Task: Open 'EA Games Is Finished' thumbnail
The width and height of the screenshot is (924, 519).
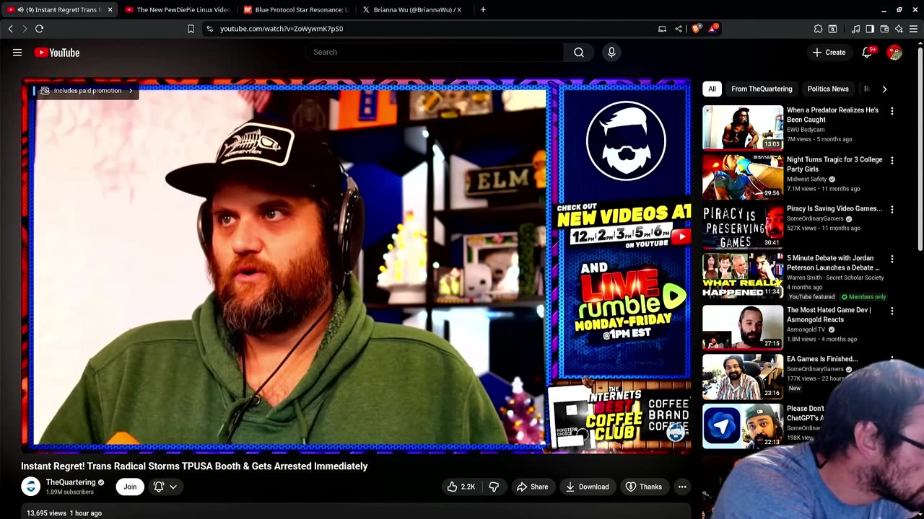Action: click(743, 376)
